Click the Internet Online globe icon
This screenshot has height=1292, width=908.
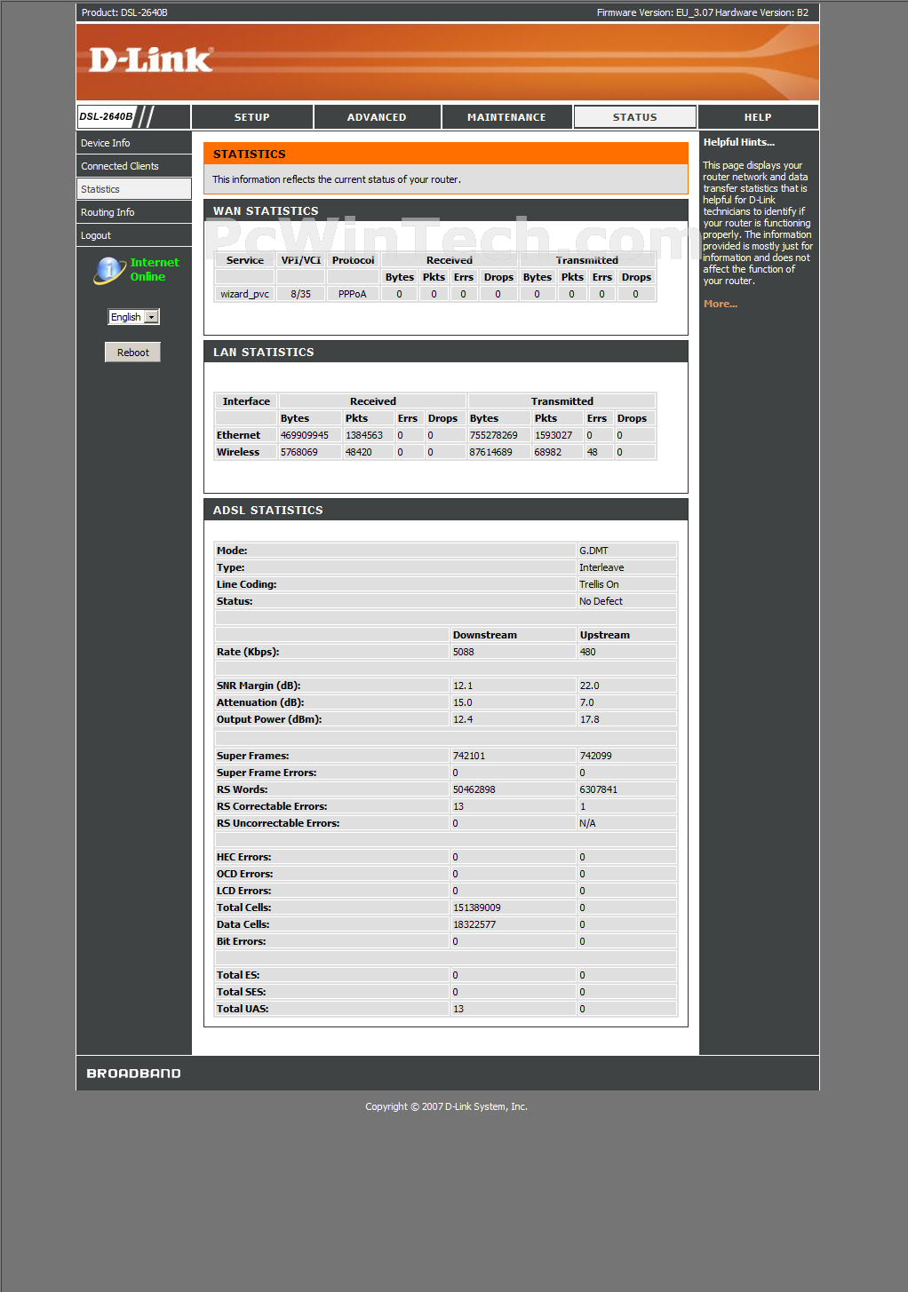pyautogui.click(x=109, y=270)
